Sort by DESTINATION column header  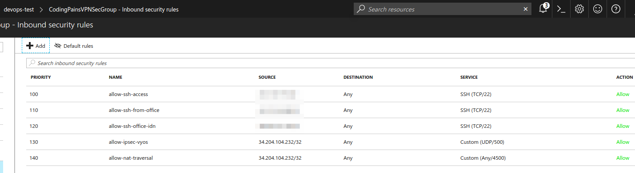(x=358, y=77)
